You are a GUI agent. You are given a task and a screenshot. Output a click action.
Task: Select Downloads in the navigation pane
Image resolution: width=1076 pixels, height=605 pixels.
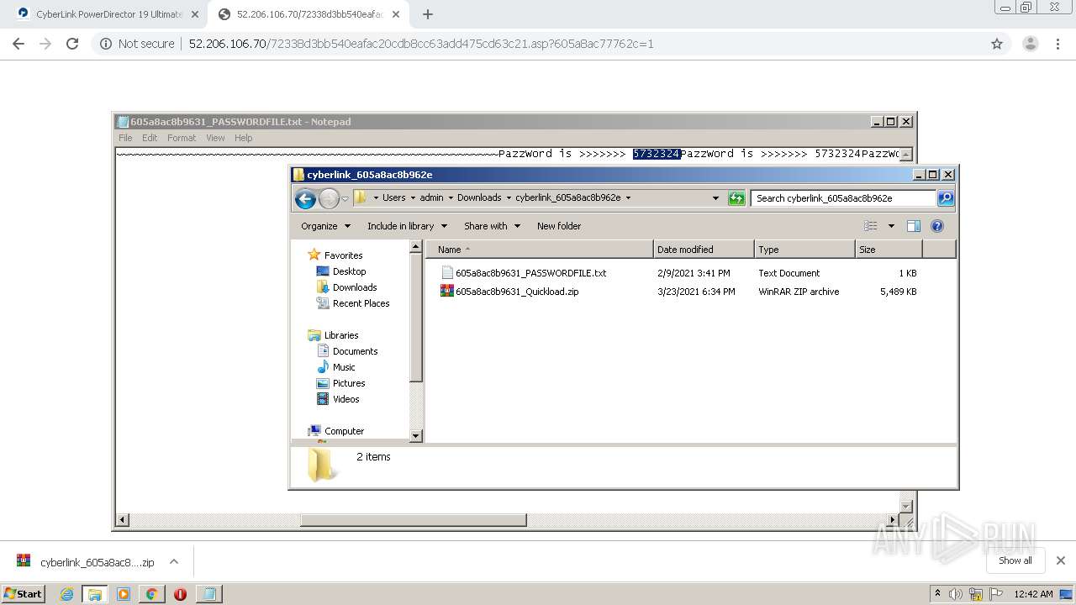(346, 287)
